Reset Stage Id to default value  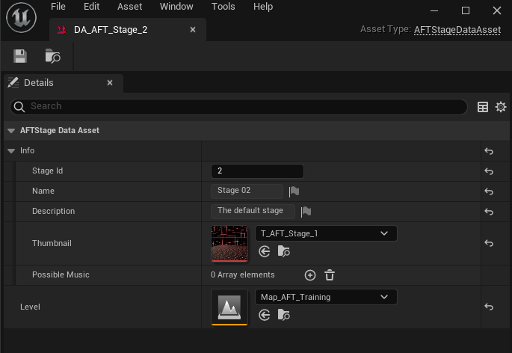[x=489, y=171]
